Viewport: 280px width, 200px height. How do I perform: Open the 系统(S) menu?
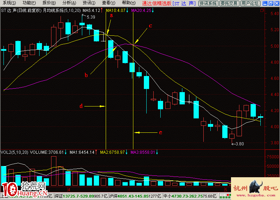pos(9,3)
